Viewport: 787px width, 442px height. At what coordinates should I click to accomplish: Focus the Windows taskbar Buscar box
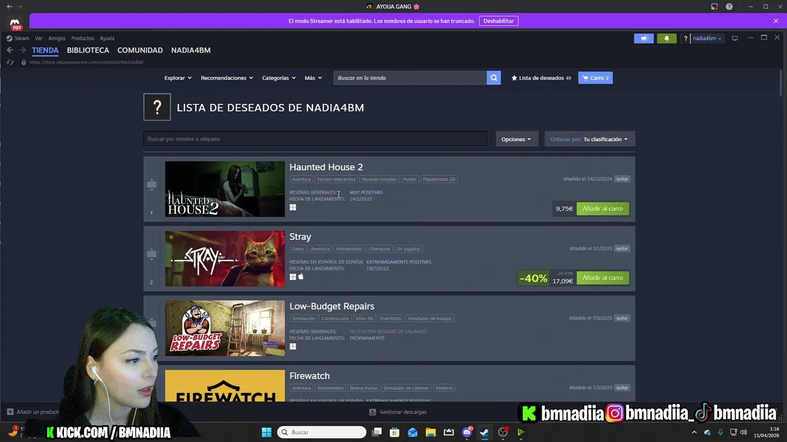tap(322, 432)
